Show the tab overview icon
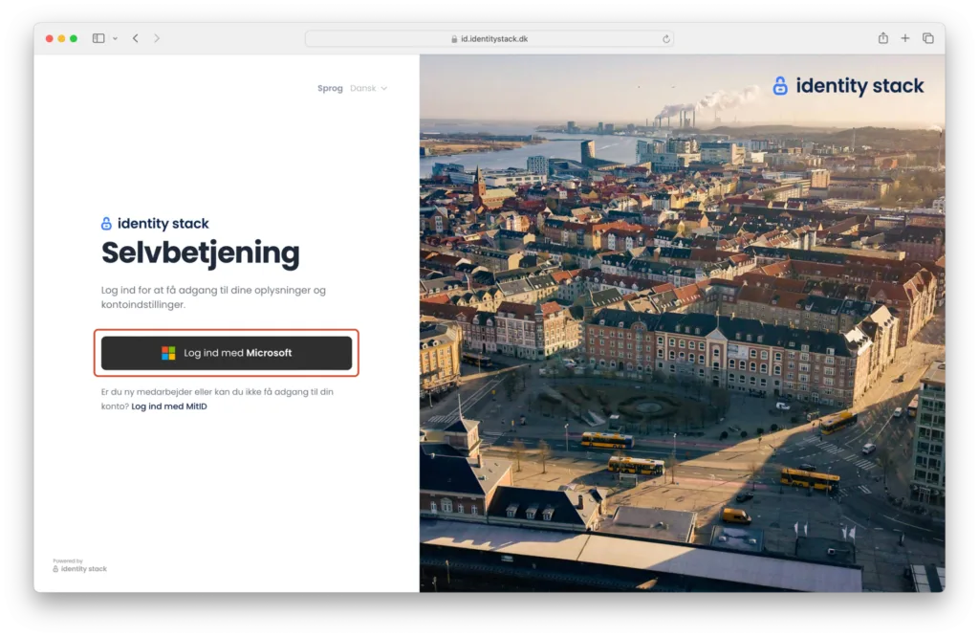The height and width of the screenshot is (637, 979). (927, 38)
